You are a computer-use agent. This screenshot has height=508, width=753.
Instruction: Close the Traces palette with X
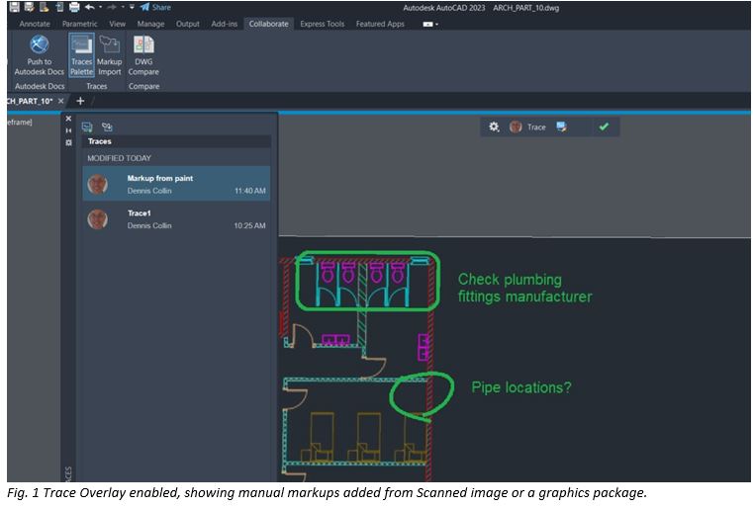coord(68,119)
